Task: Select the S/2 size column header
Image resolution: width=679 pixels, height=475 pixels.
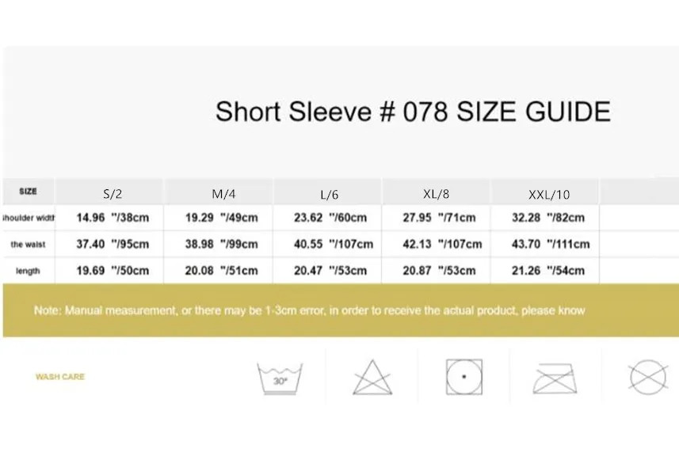Action: point(113,193)
